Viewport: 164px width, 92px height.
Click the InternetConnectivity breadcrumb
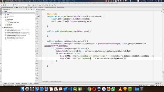[7, 7]
